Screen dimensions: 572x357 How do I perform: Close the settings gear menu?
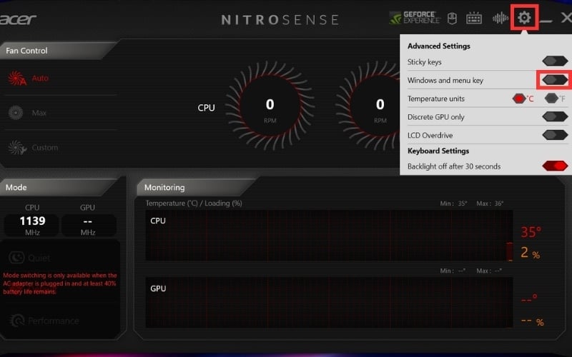pos(524,17)
